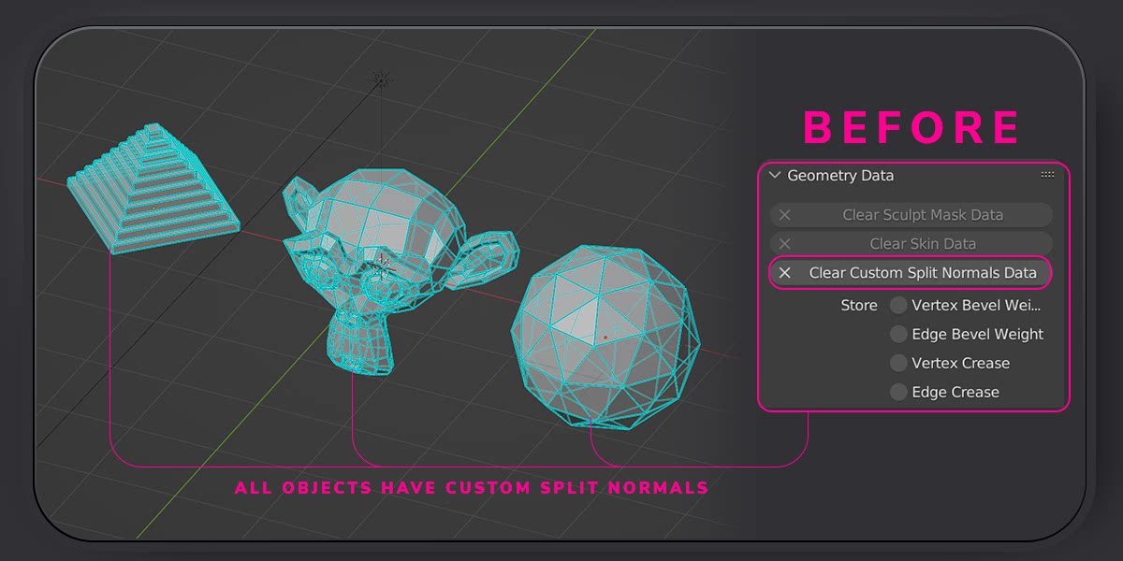Viewport: 1123px width, 561px height.
Task: Enable the Vertex Crease checkbox
Action: (x=898, y=364)
